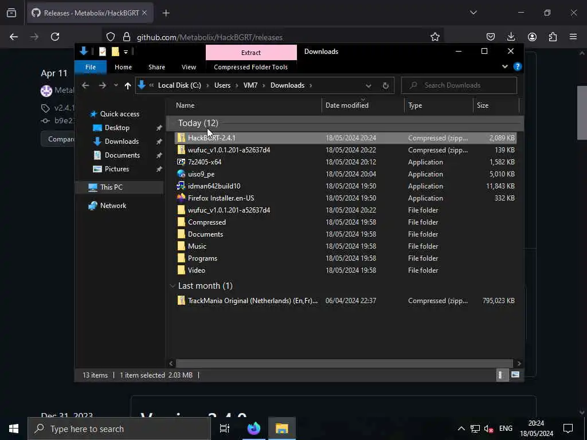Expand the Explorer ribbon chevron
The height and width of the screenshot is (440, 587).
[504, 66]
